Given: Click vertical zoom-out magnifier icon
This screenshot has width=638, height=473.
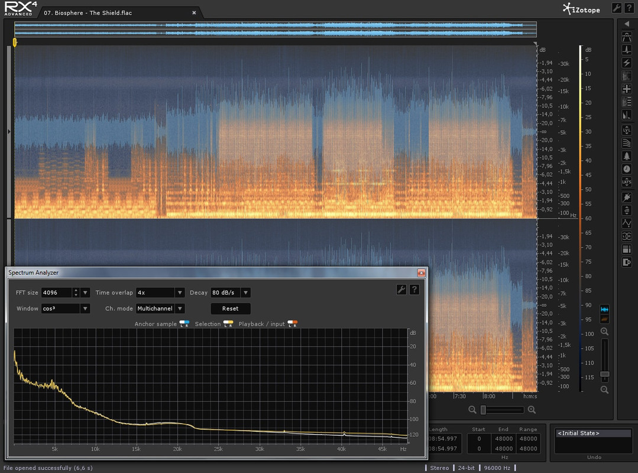Looking at the screenshot, I should click(x=605, y=390).
